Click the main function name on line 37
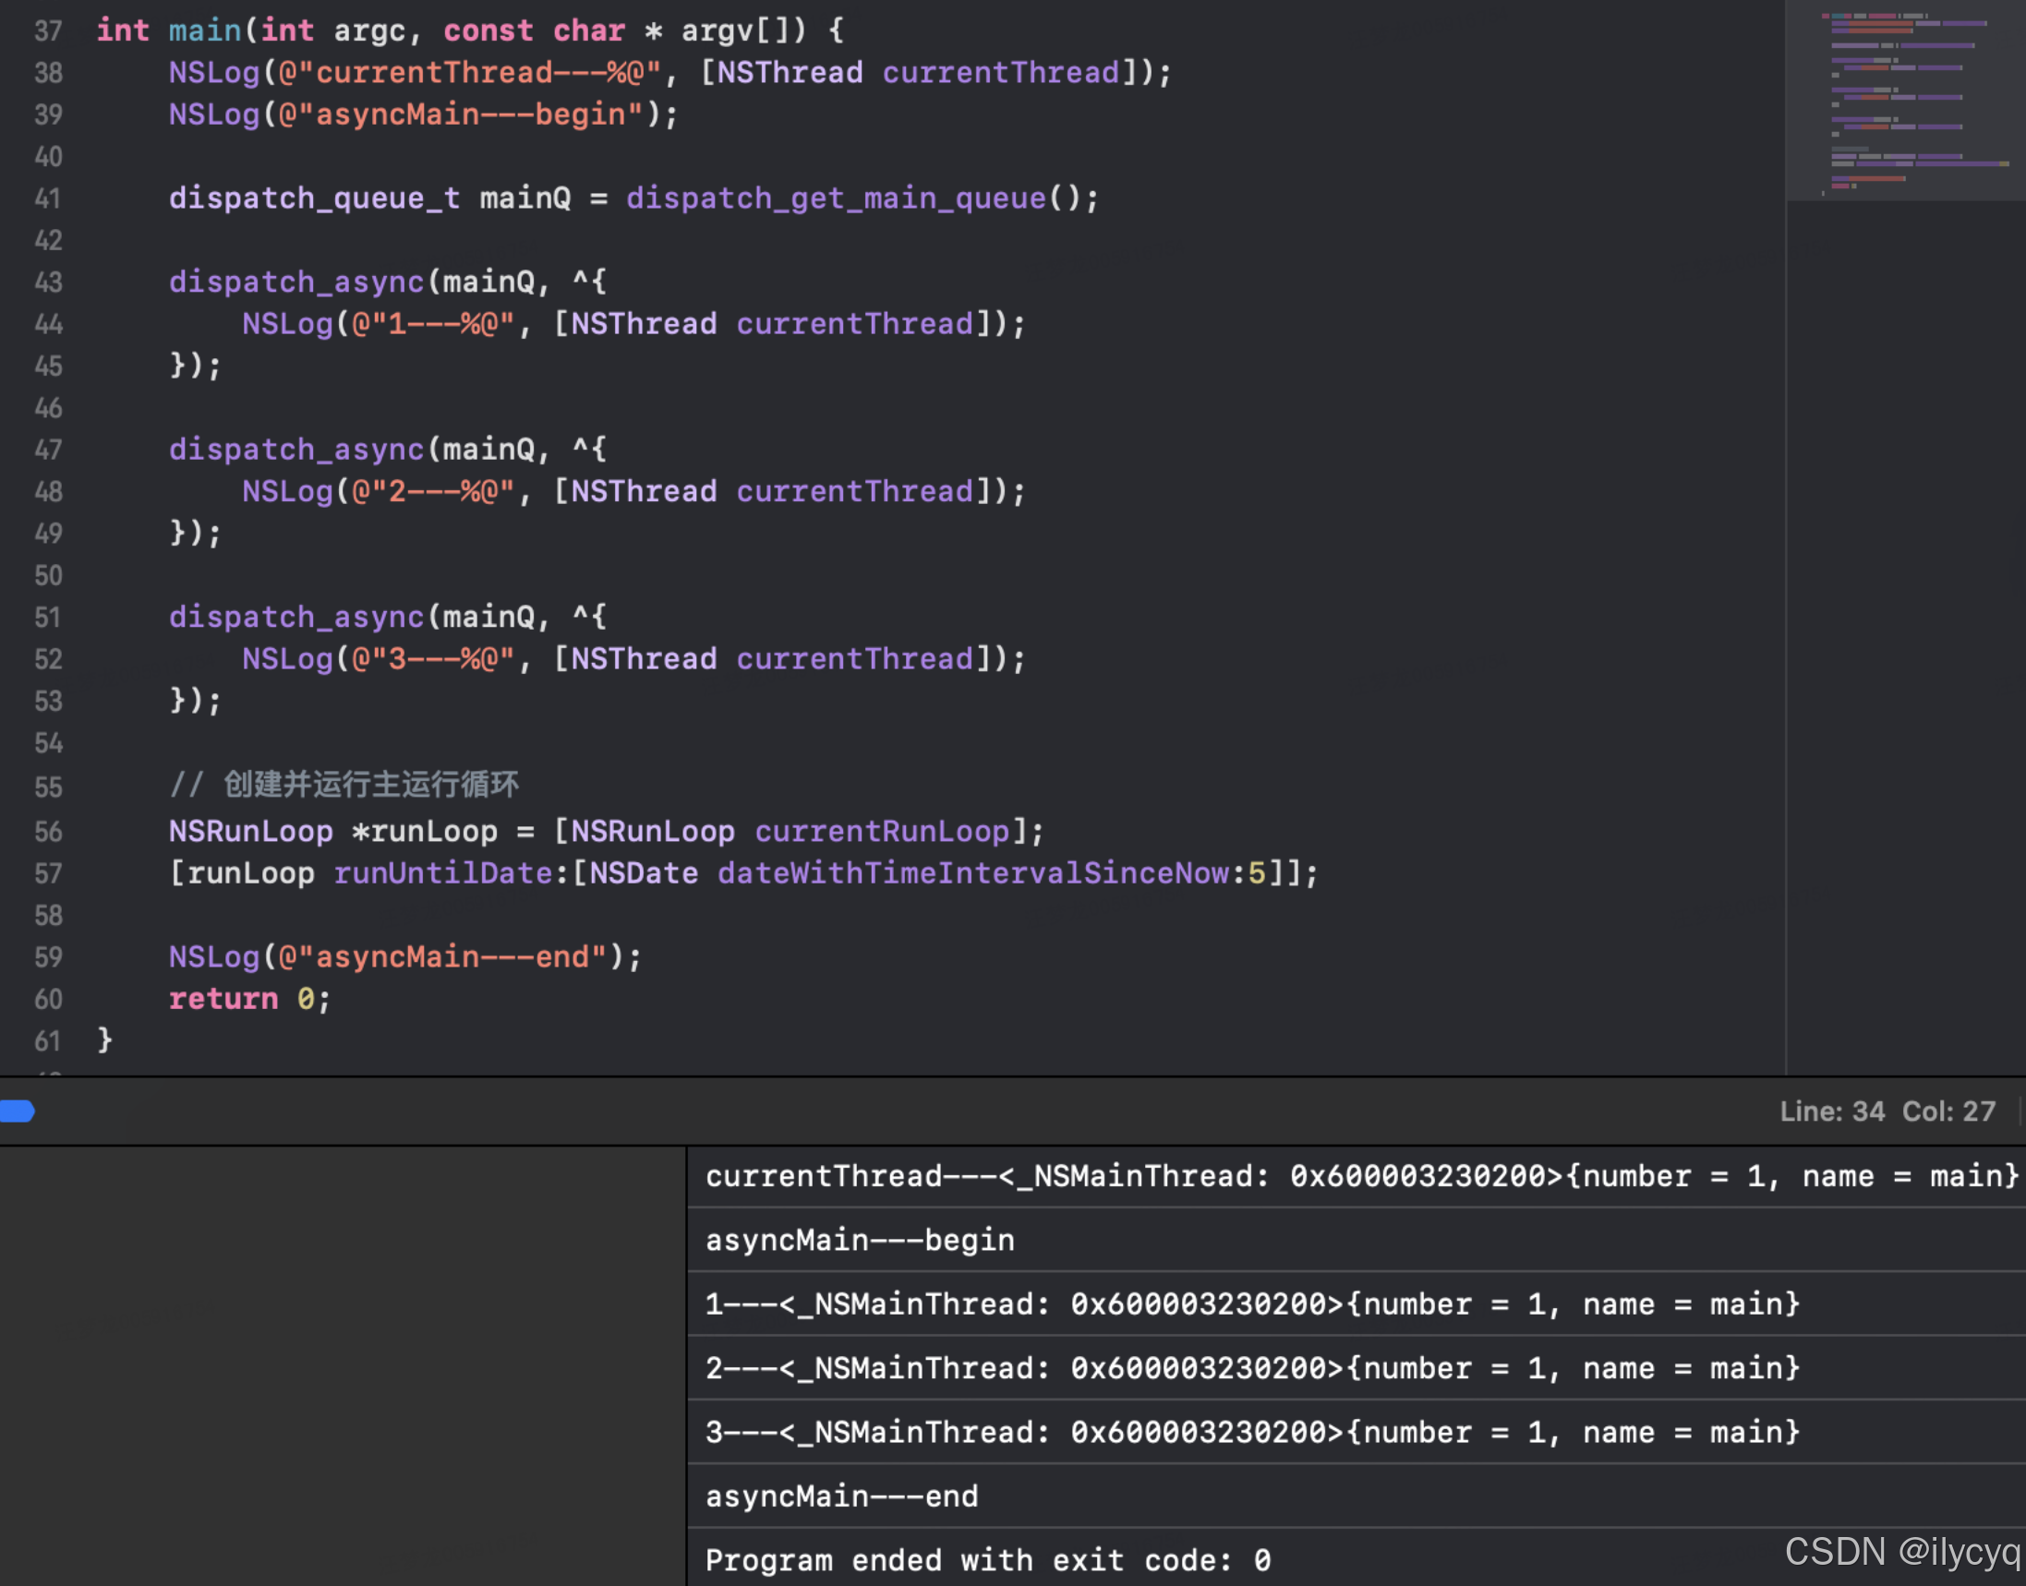 click(x=204, y=30)
